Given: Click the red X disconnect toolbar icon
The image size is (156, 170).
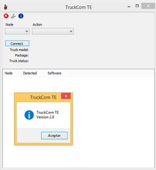Looking at the screenshot, I should (6, 16).
